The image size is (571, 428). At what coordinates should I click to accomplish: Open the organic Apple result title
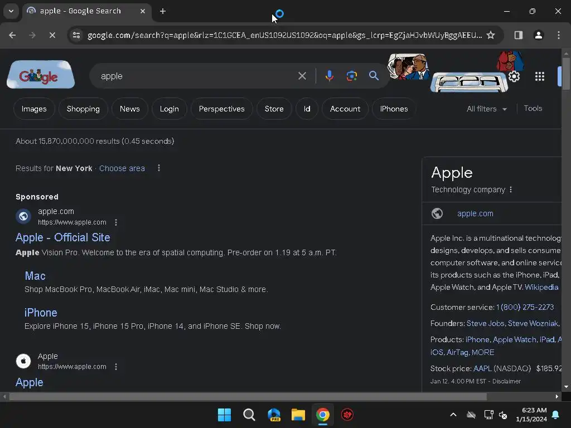29,382
